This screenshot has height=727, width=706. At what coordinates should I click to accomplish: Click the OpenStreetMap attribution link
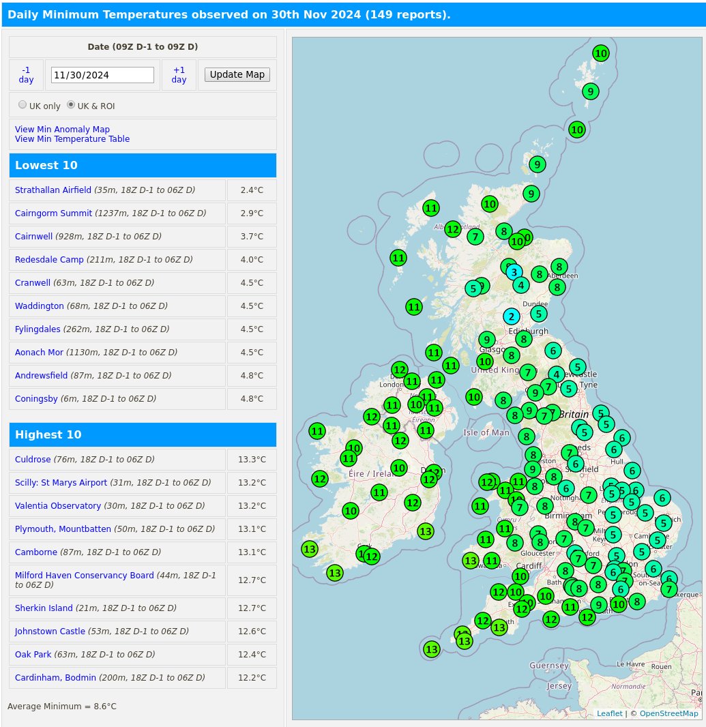[x=668, y=713]
